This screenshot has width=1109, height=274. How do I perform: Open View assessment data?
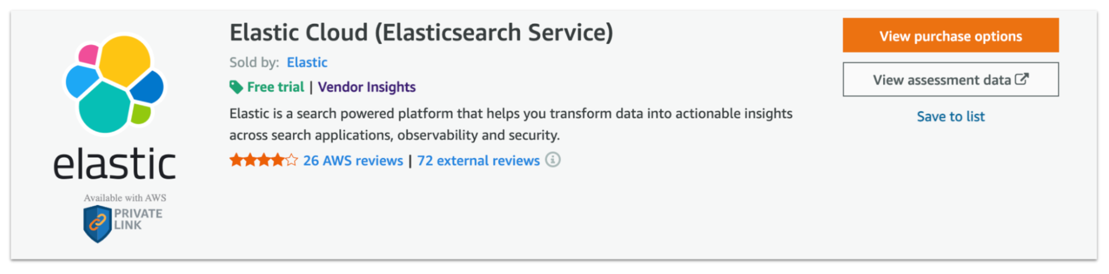(950, 79)
